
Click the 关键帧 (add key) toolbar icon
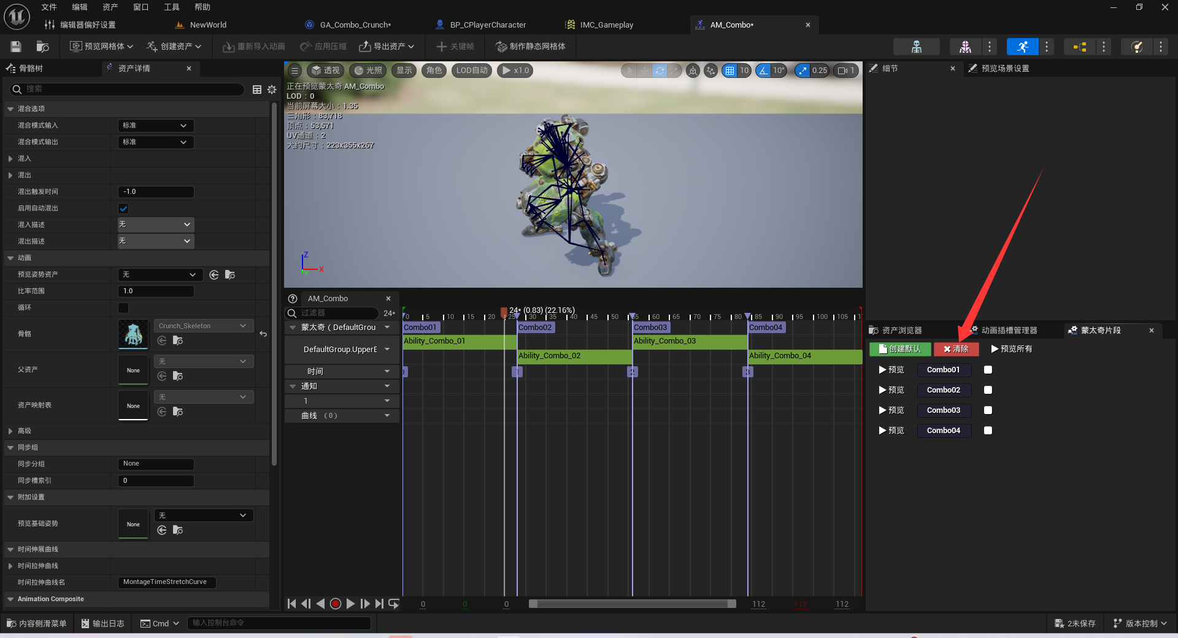click(x=455, y=46)
